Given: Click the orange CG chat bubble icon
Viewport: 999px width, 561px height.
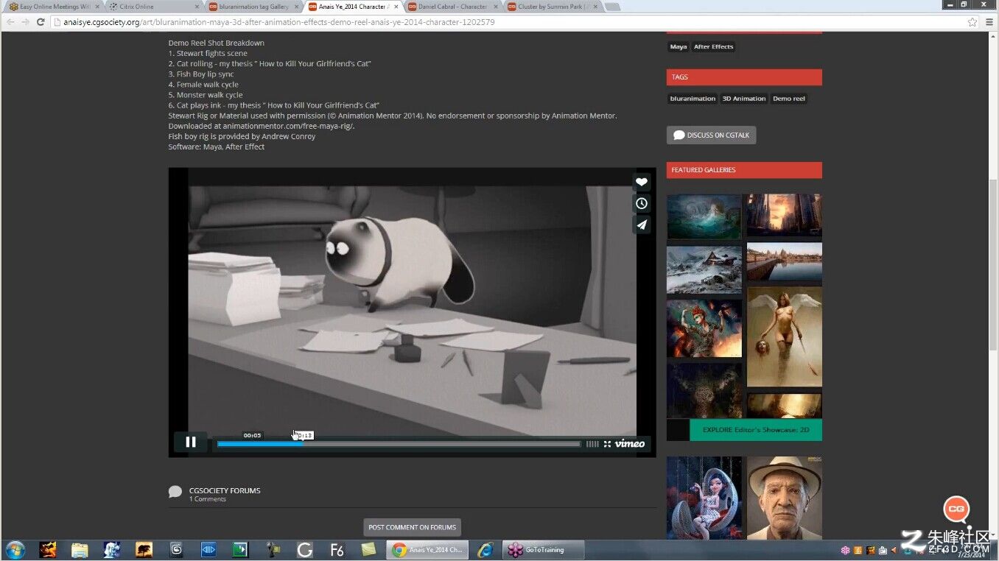Looking at the screenshot, I should click(x=956, y=509).
